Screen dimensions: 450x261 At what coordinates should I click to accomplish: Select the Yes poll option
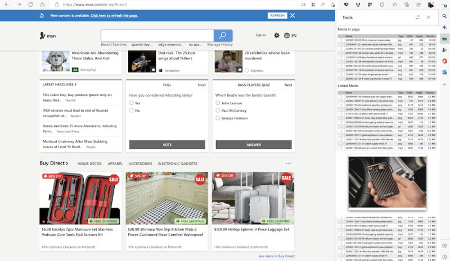pos(131,103)
